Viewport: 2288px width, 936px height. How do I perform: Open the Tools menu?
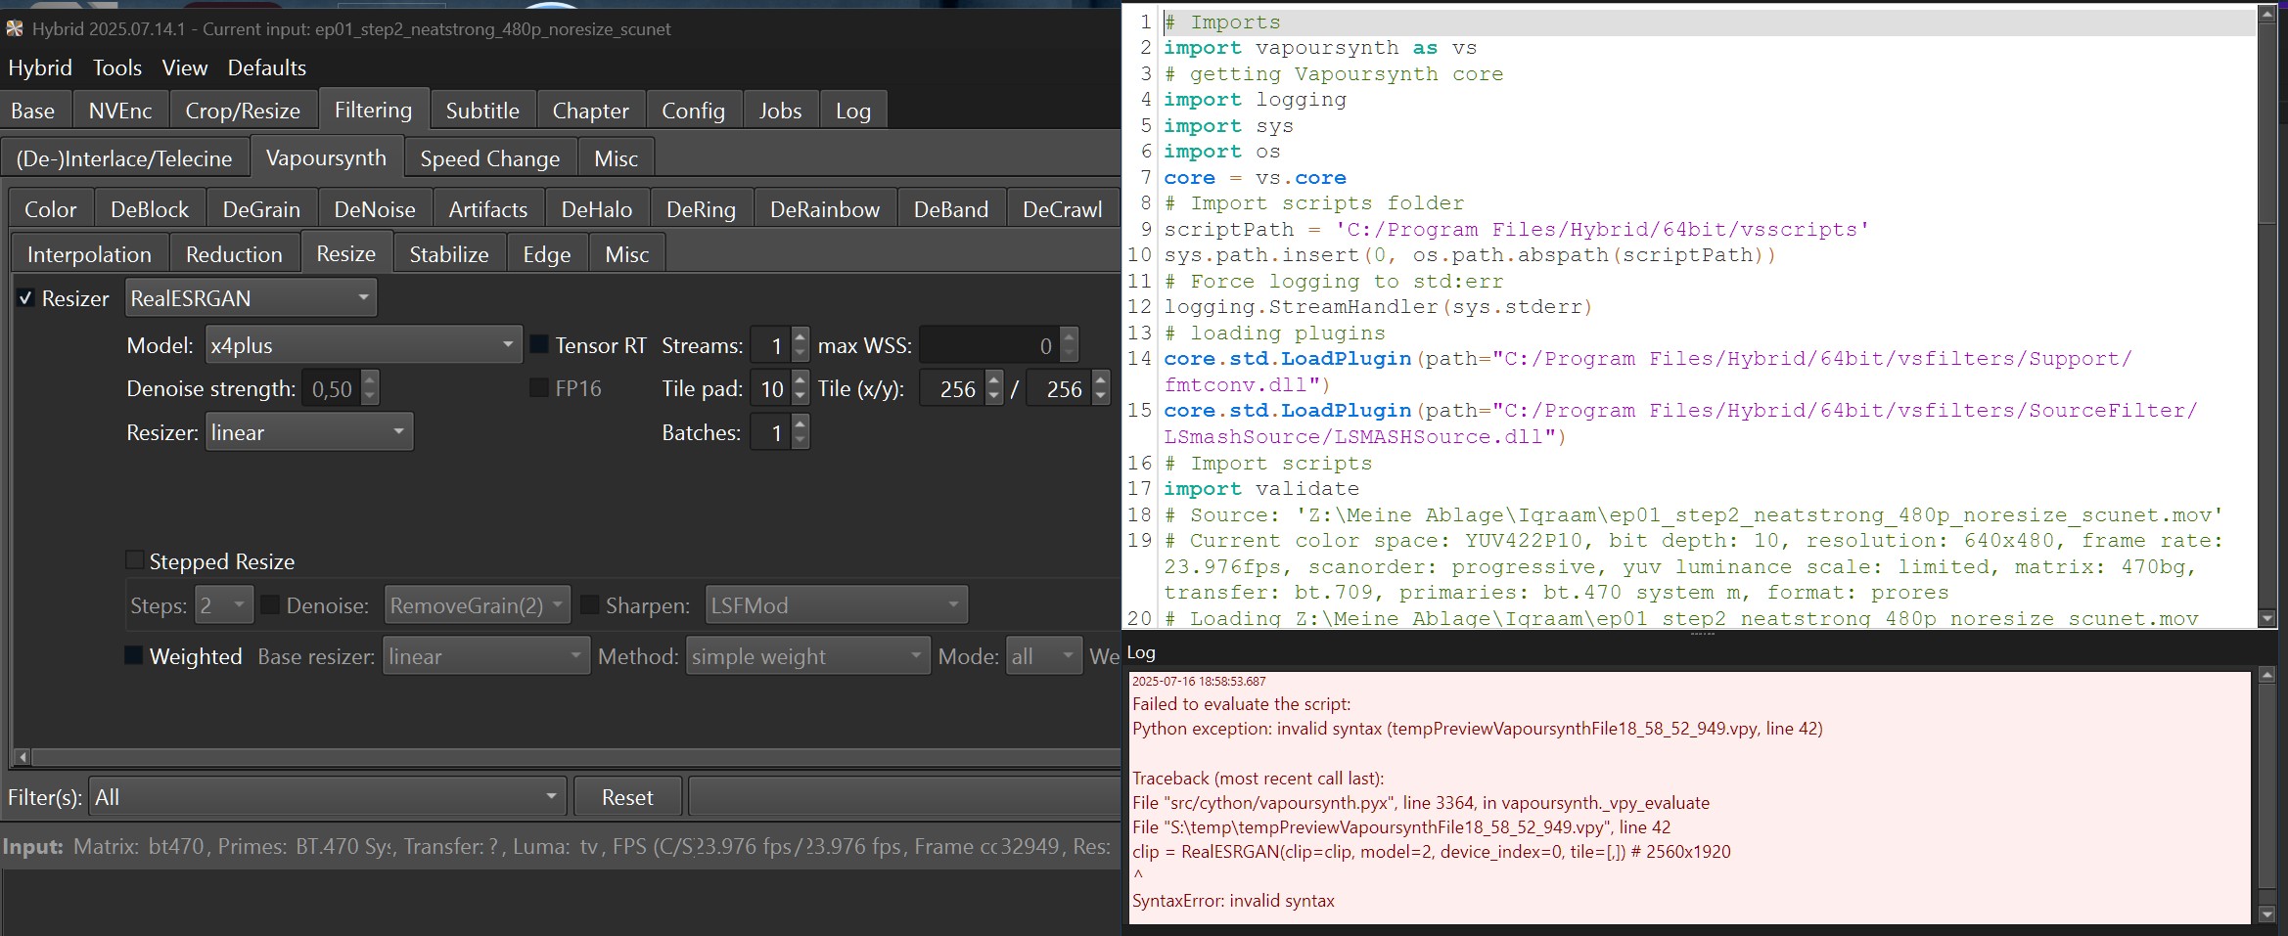(x=116, y=67)
